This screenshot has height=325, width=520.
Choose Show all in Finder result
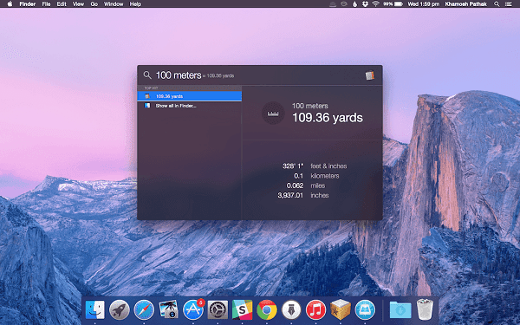tap(189, 106)
